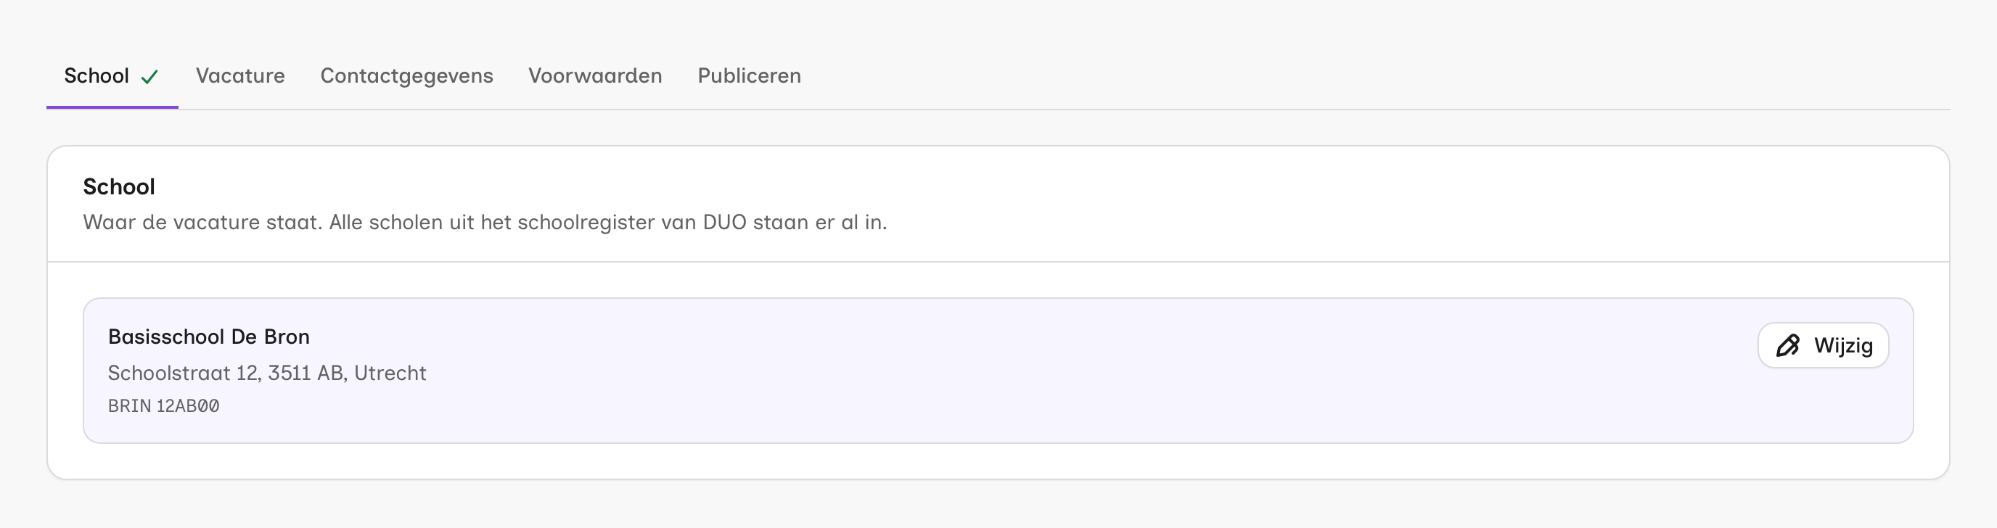Go to the Voorwaarden tab
Screen dimensions: 1997x528
(595, 76)
